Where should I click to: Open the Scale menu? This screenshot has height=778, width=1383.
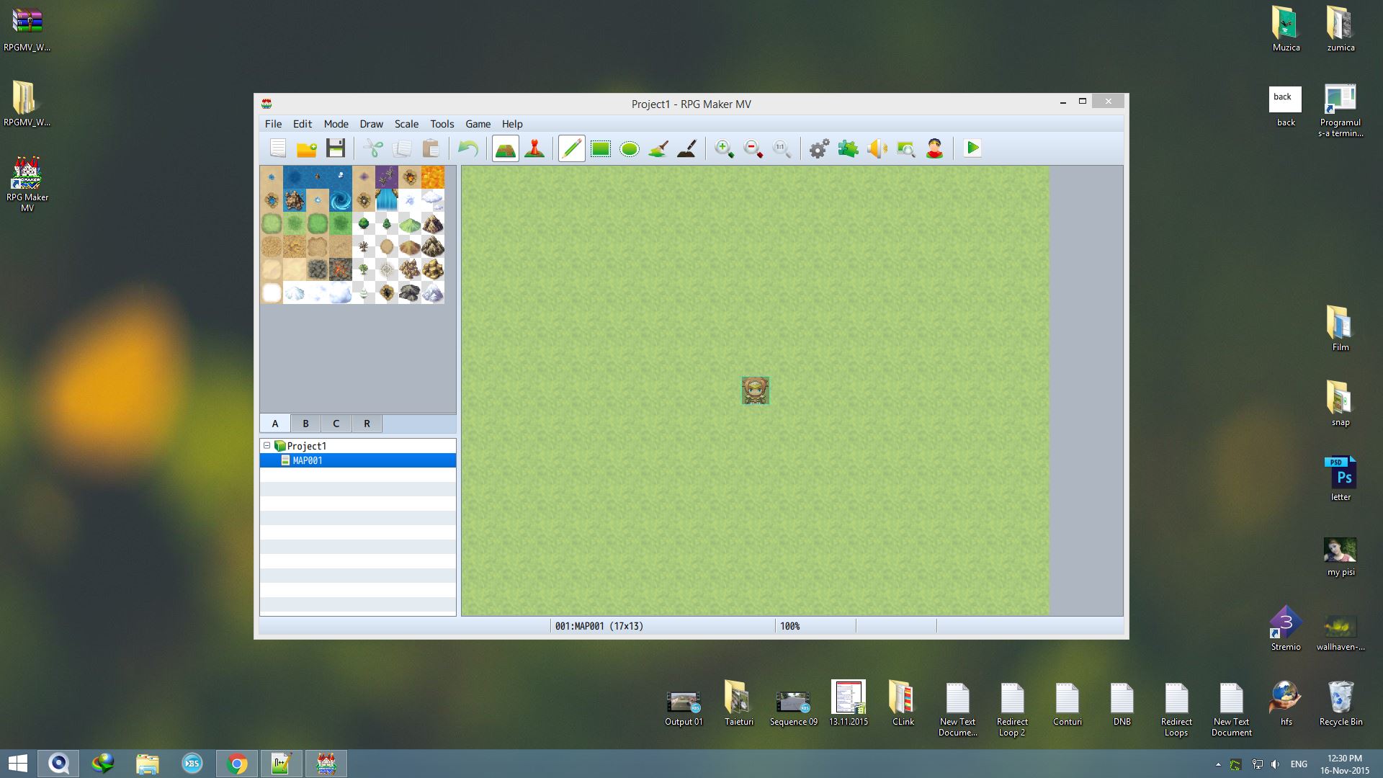(406, 124)
